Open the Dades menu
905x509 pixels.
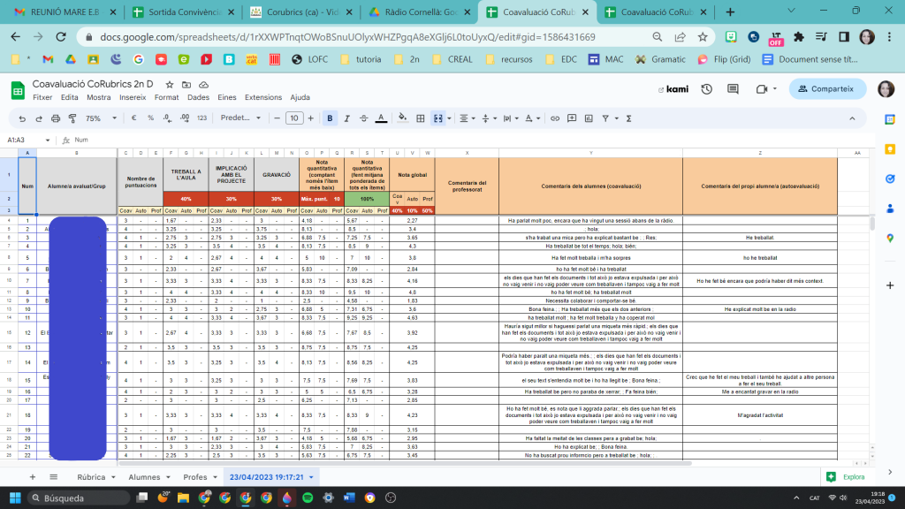(198, 97)
